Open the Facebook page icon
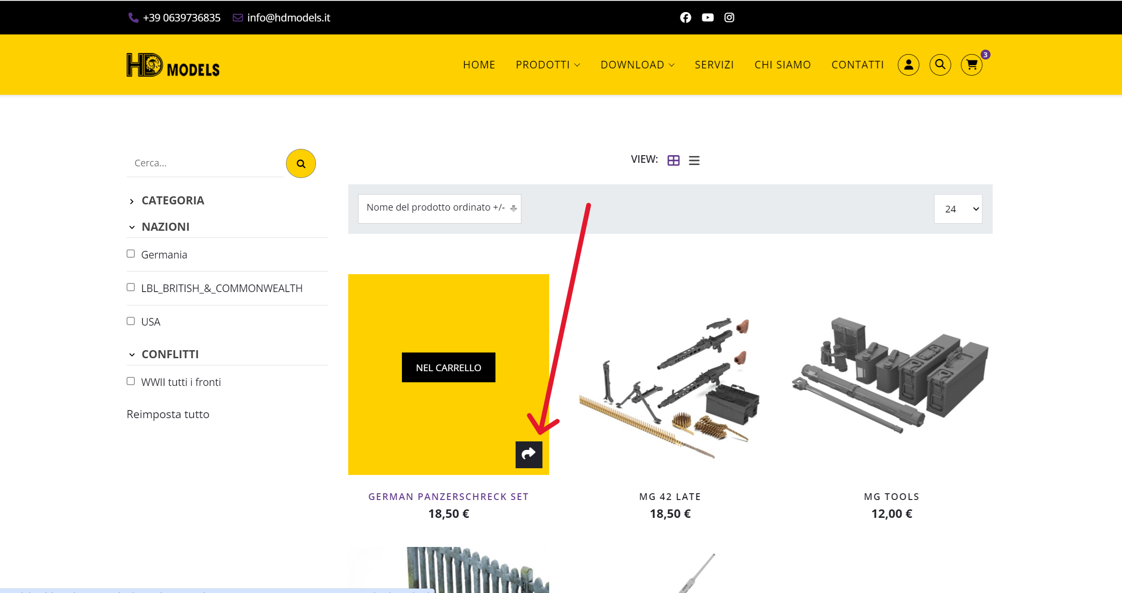Viewport: 1122px width, 593px height. point(685,17)
